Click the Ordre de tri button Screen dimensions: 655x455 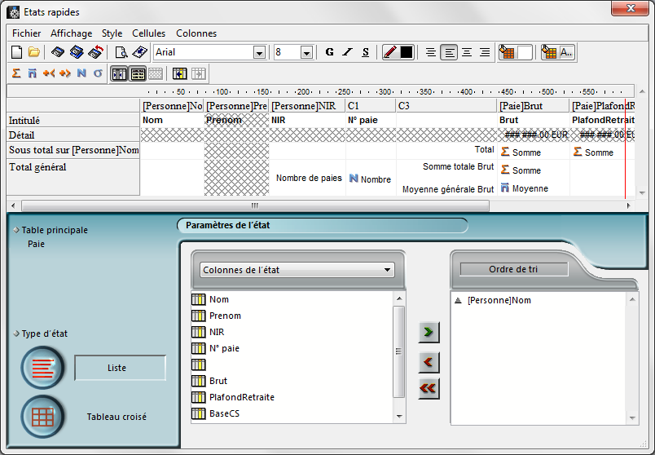click(514, 269)
